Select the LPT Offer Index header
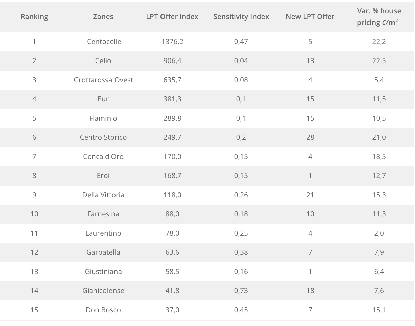 click(x=172, y=17)
